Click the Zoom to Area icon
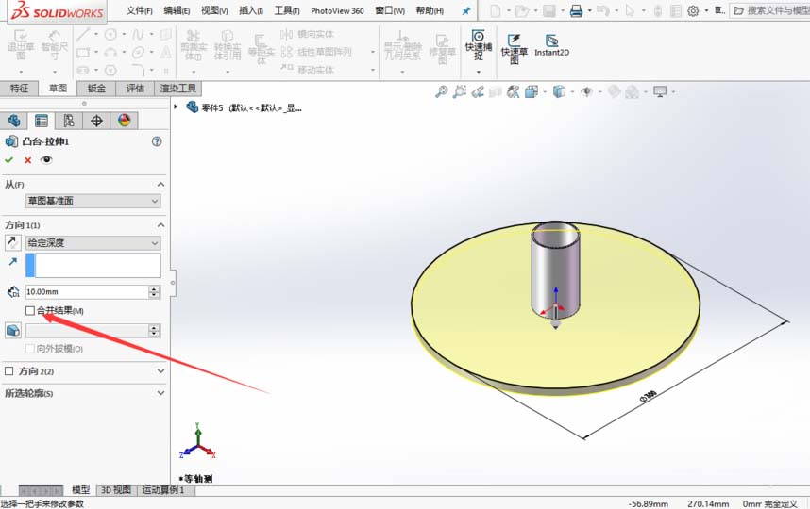The image size is (810, 509). point(459,91)
